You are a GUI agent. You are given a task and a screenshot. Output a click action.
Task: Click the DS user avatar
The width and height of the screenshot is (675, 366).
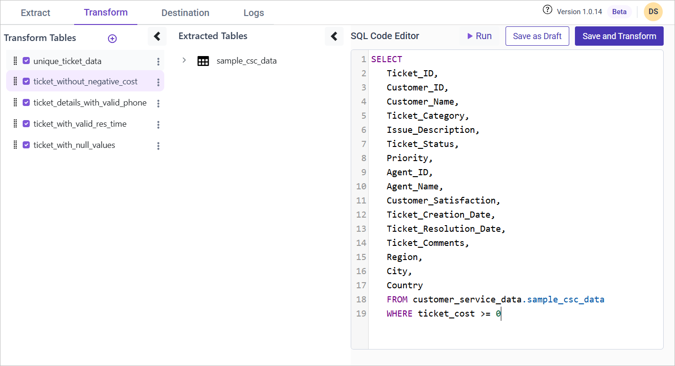tap(653, 12)
